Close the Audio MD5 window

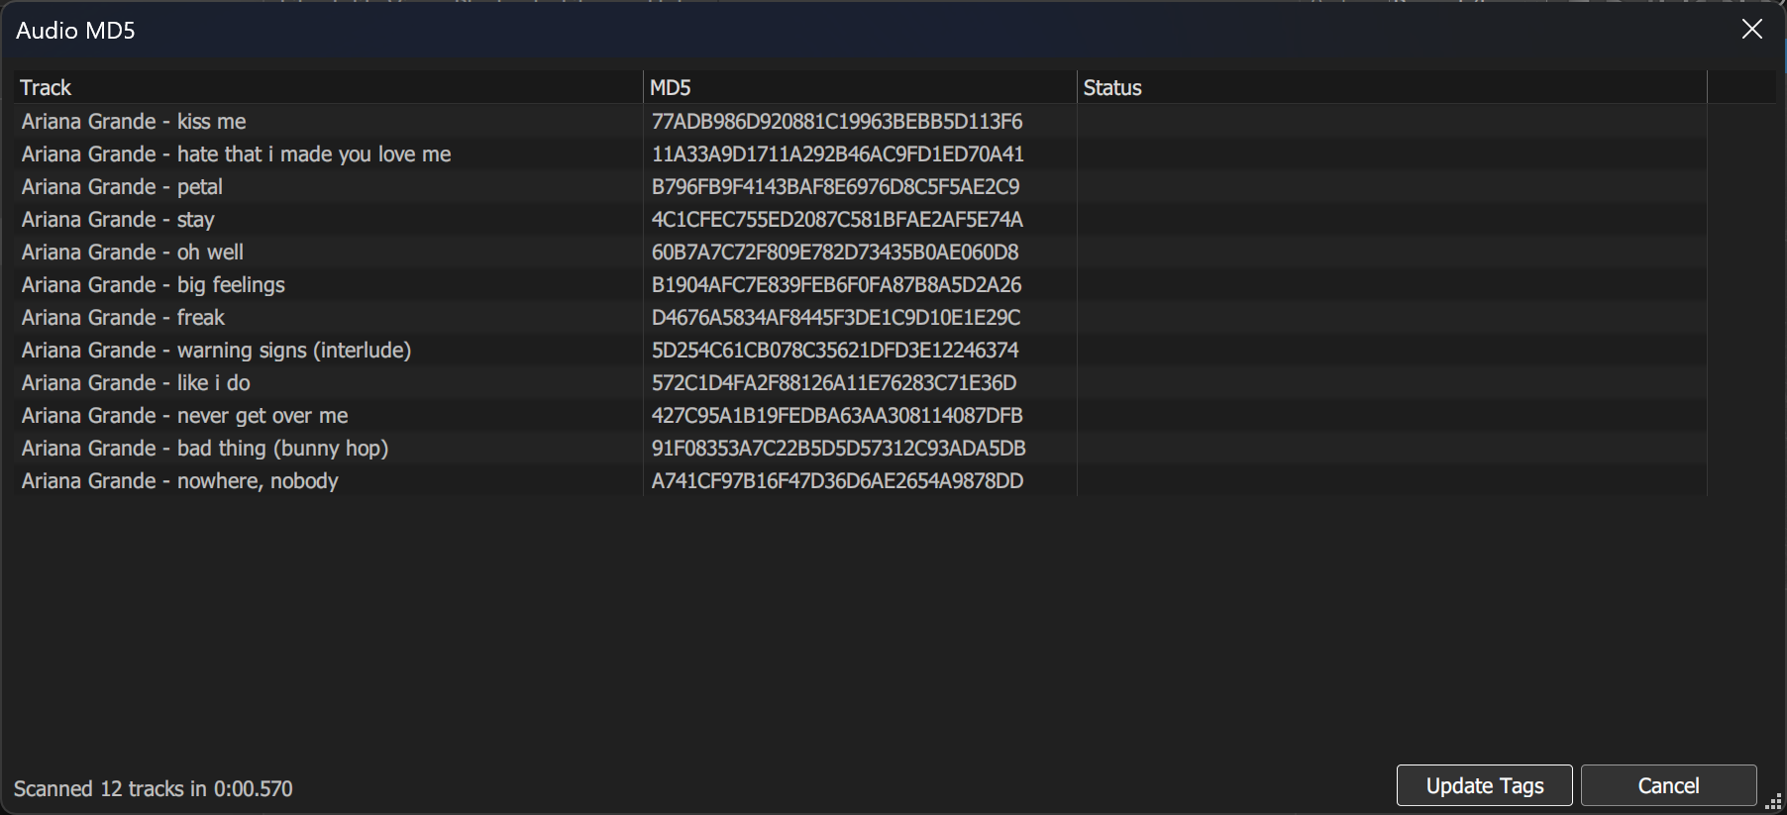(1751, 30)
